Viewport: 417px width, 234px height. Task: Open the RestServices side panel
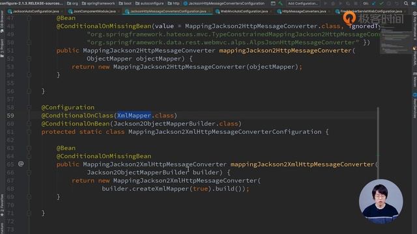pyautogui.click(x=414, y=105)
